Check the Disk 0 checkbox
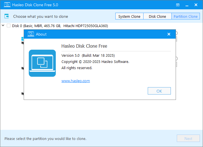 click(x=8, y=26)
